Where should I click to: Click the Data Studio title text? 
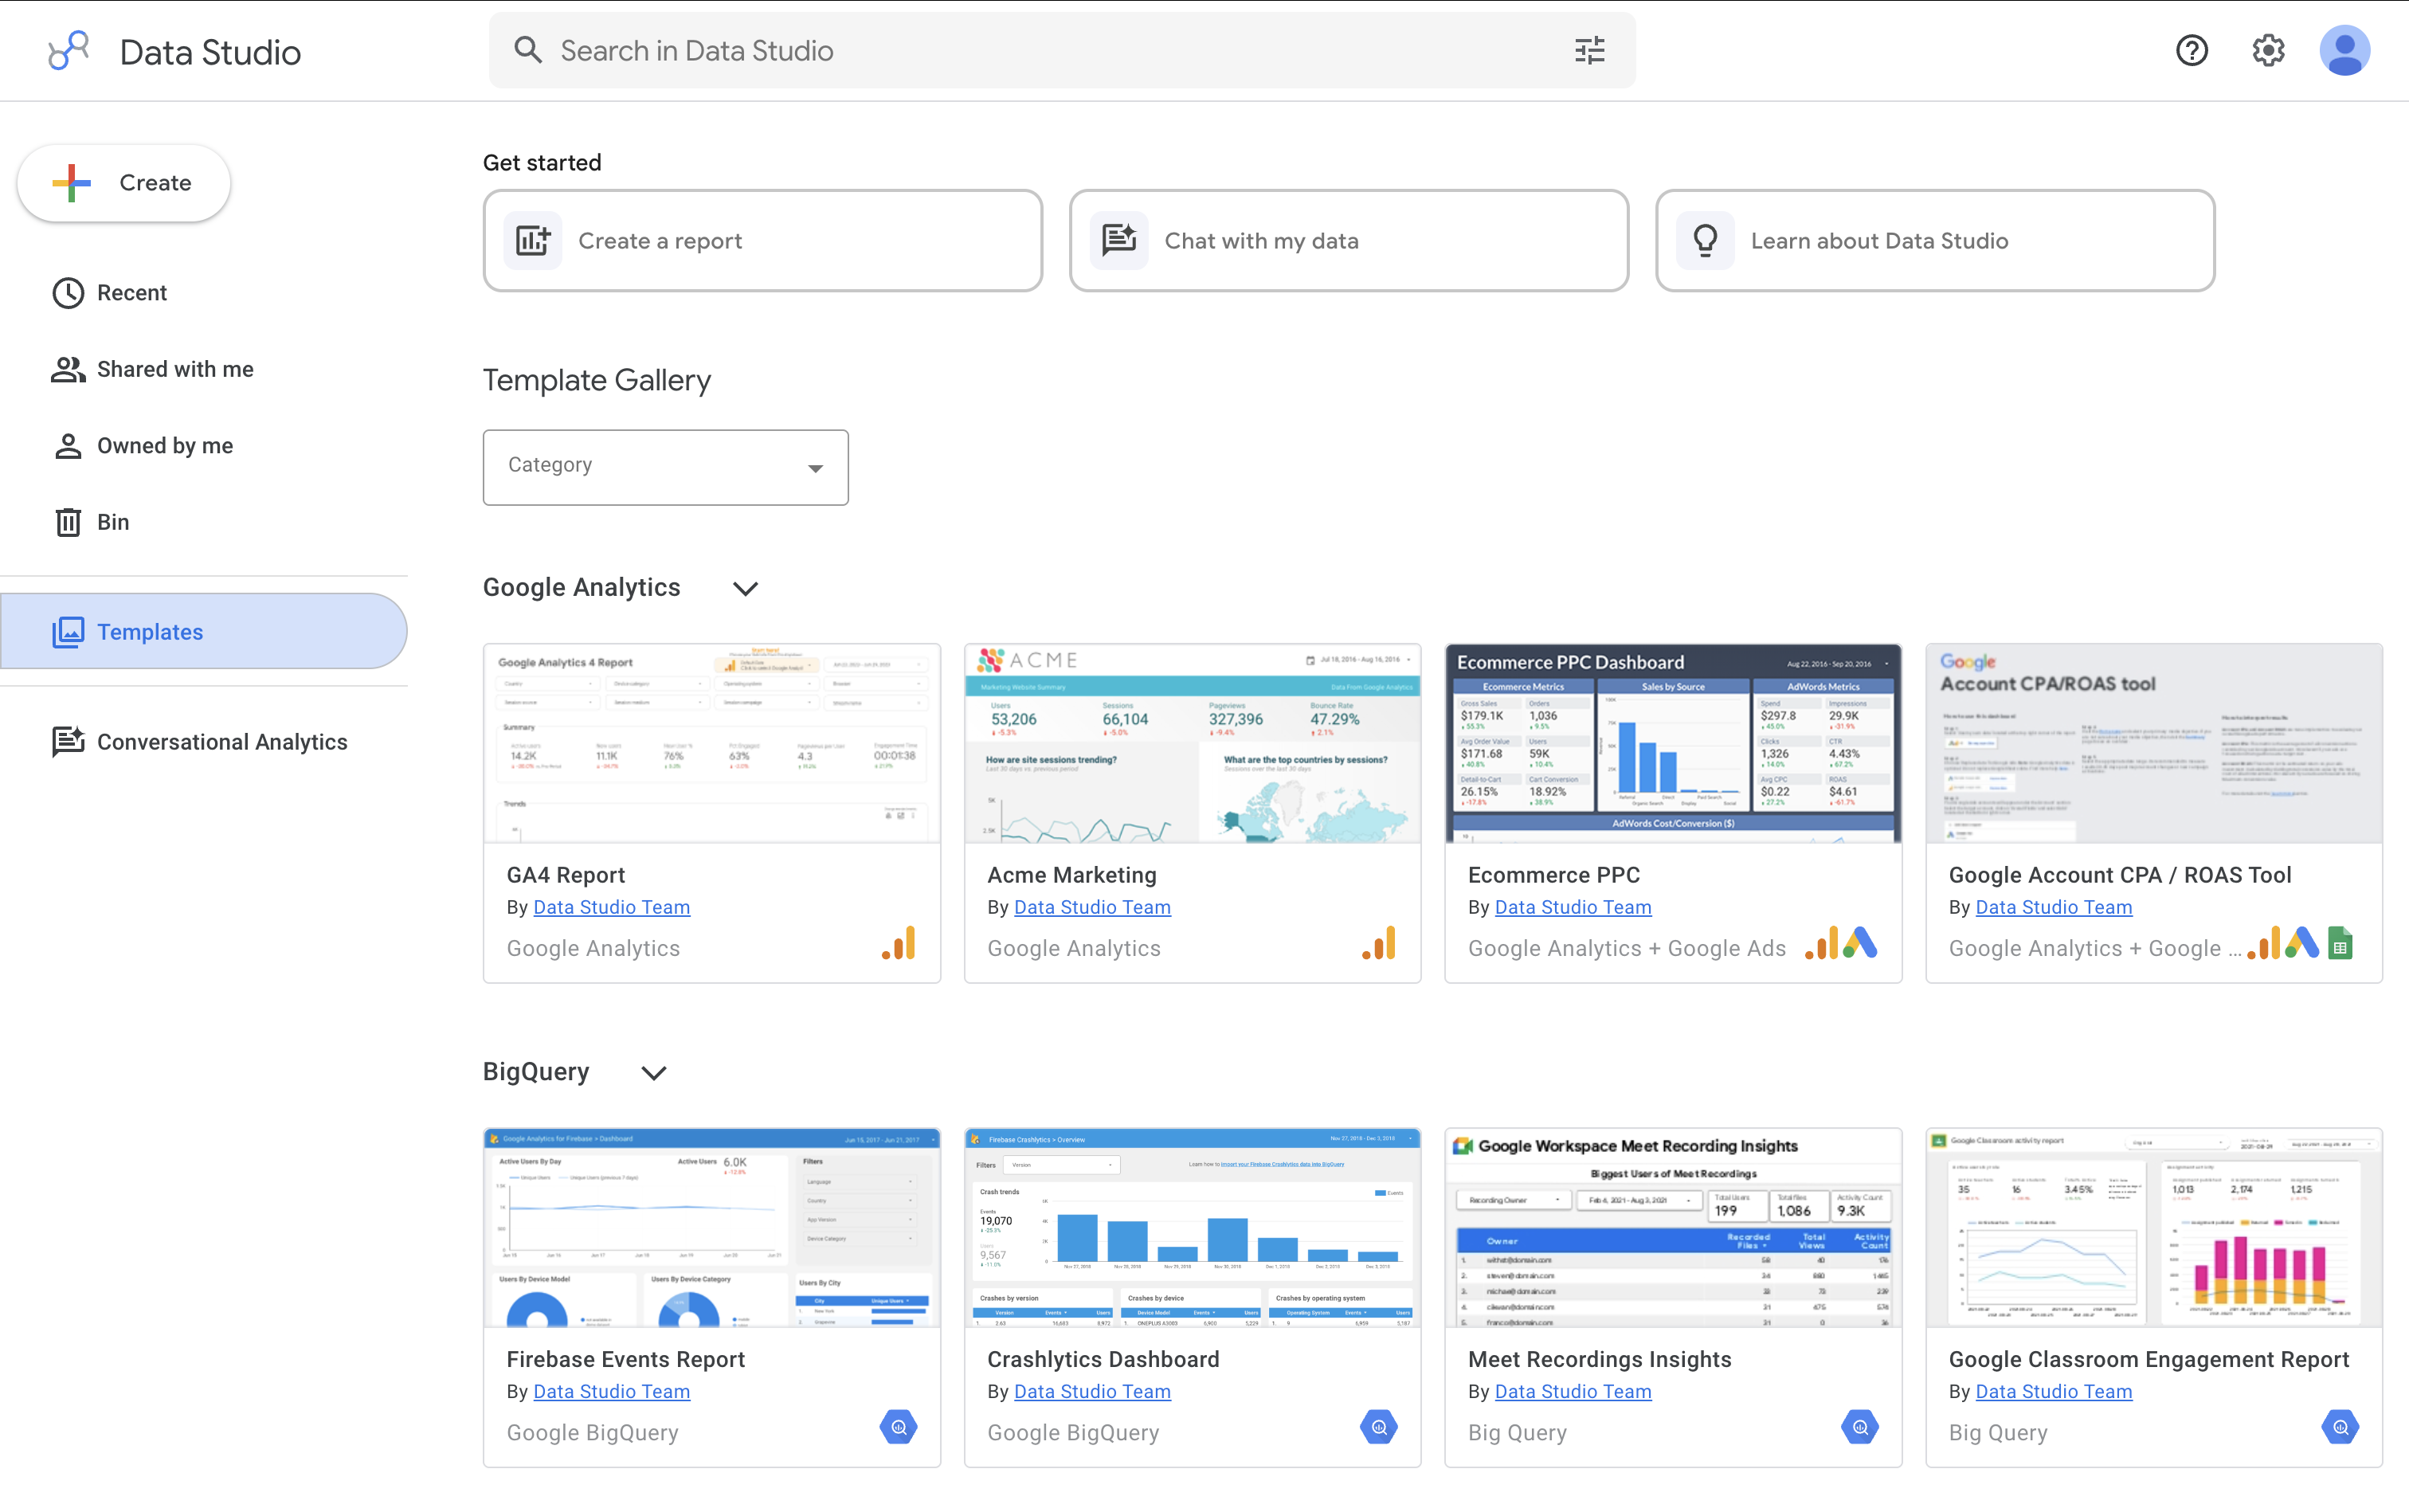[210, 52]
